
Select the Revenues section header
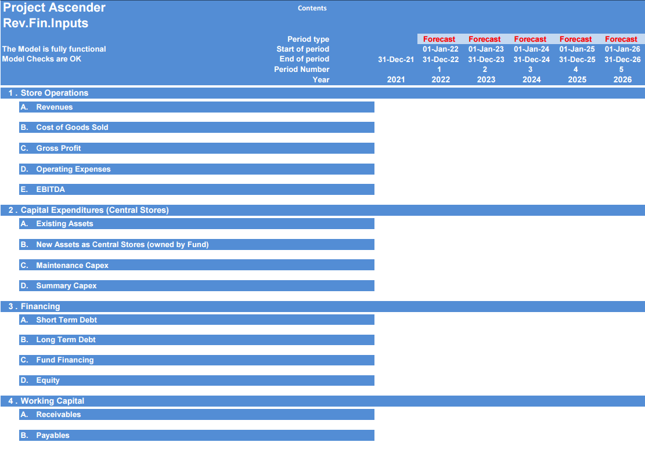(x=197, y=107)
